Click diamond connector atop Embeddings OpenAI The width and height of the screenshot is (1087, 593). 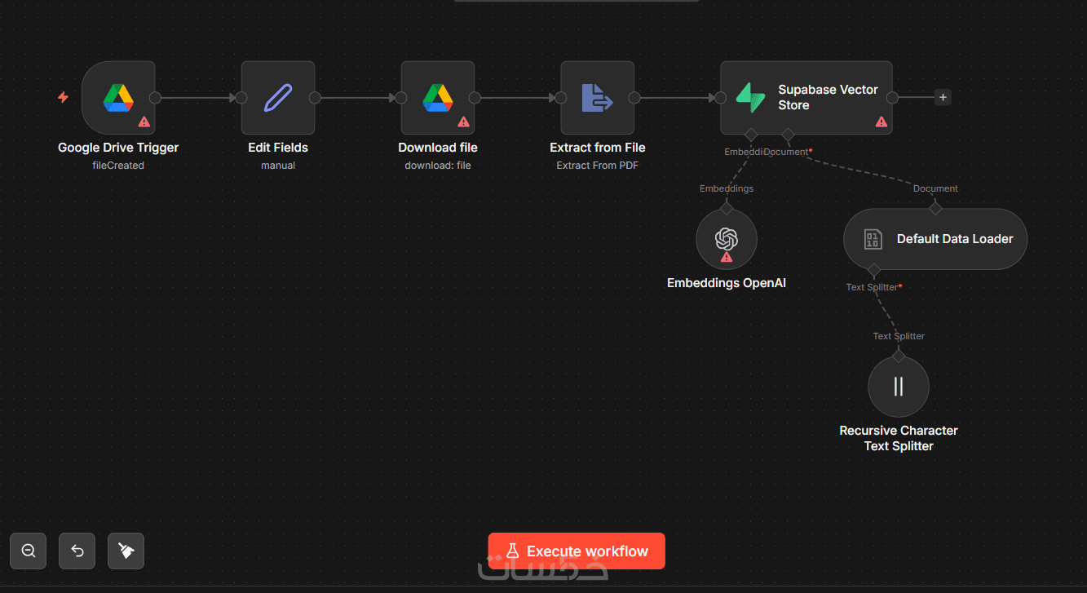[727, 209]
